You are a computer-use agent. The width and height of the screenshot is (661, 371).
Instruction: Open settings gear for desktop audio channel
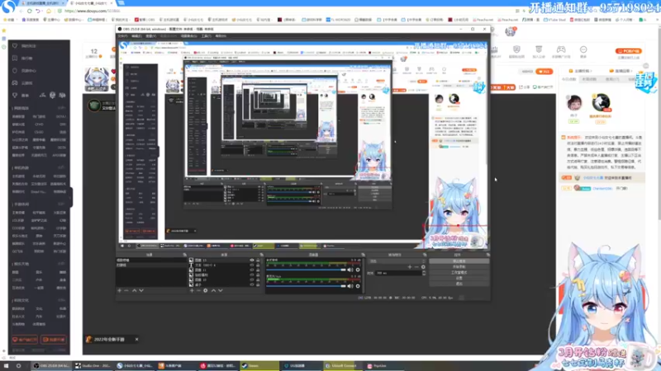(358, 270)
